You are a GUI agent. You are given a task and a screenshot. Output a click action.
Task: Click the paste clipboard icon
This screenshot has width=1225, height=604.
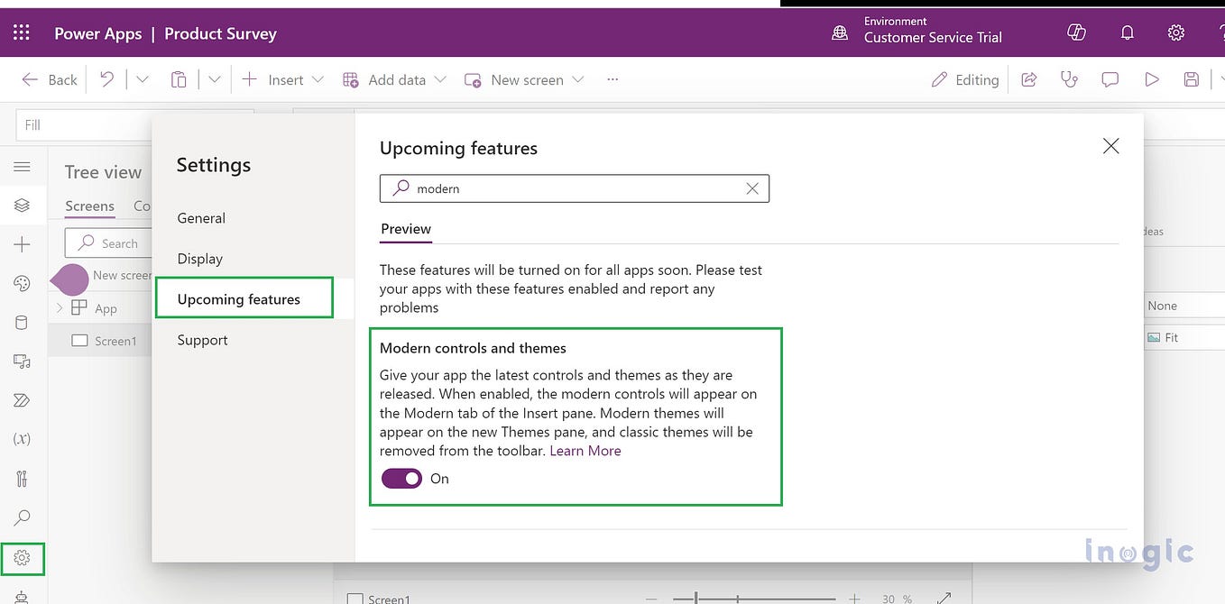click(x=179, y=79)
